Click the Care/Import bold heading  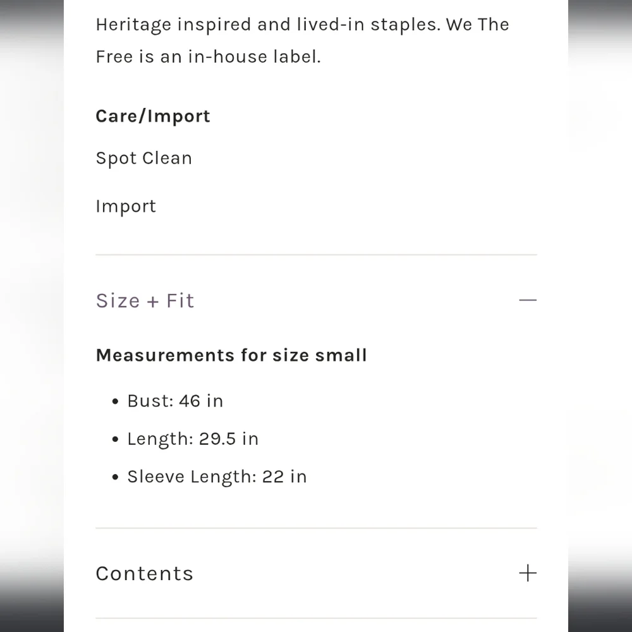(x=152, y=116)
